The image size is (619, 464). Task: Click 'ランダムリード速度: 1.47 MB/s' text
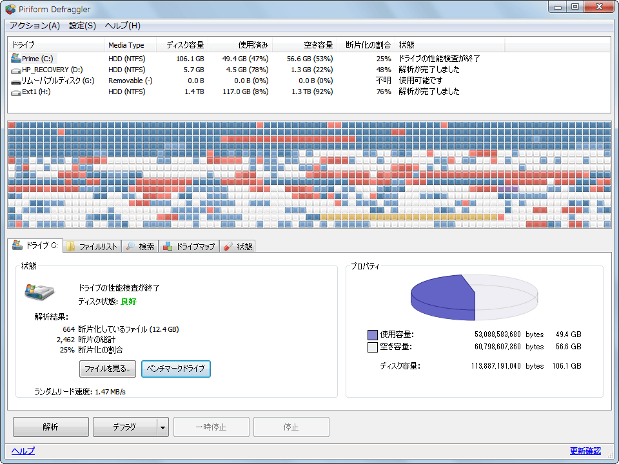pyautogui.click(x=80, y=392)
